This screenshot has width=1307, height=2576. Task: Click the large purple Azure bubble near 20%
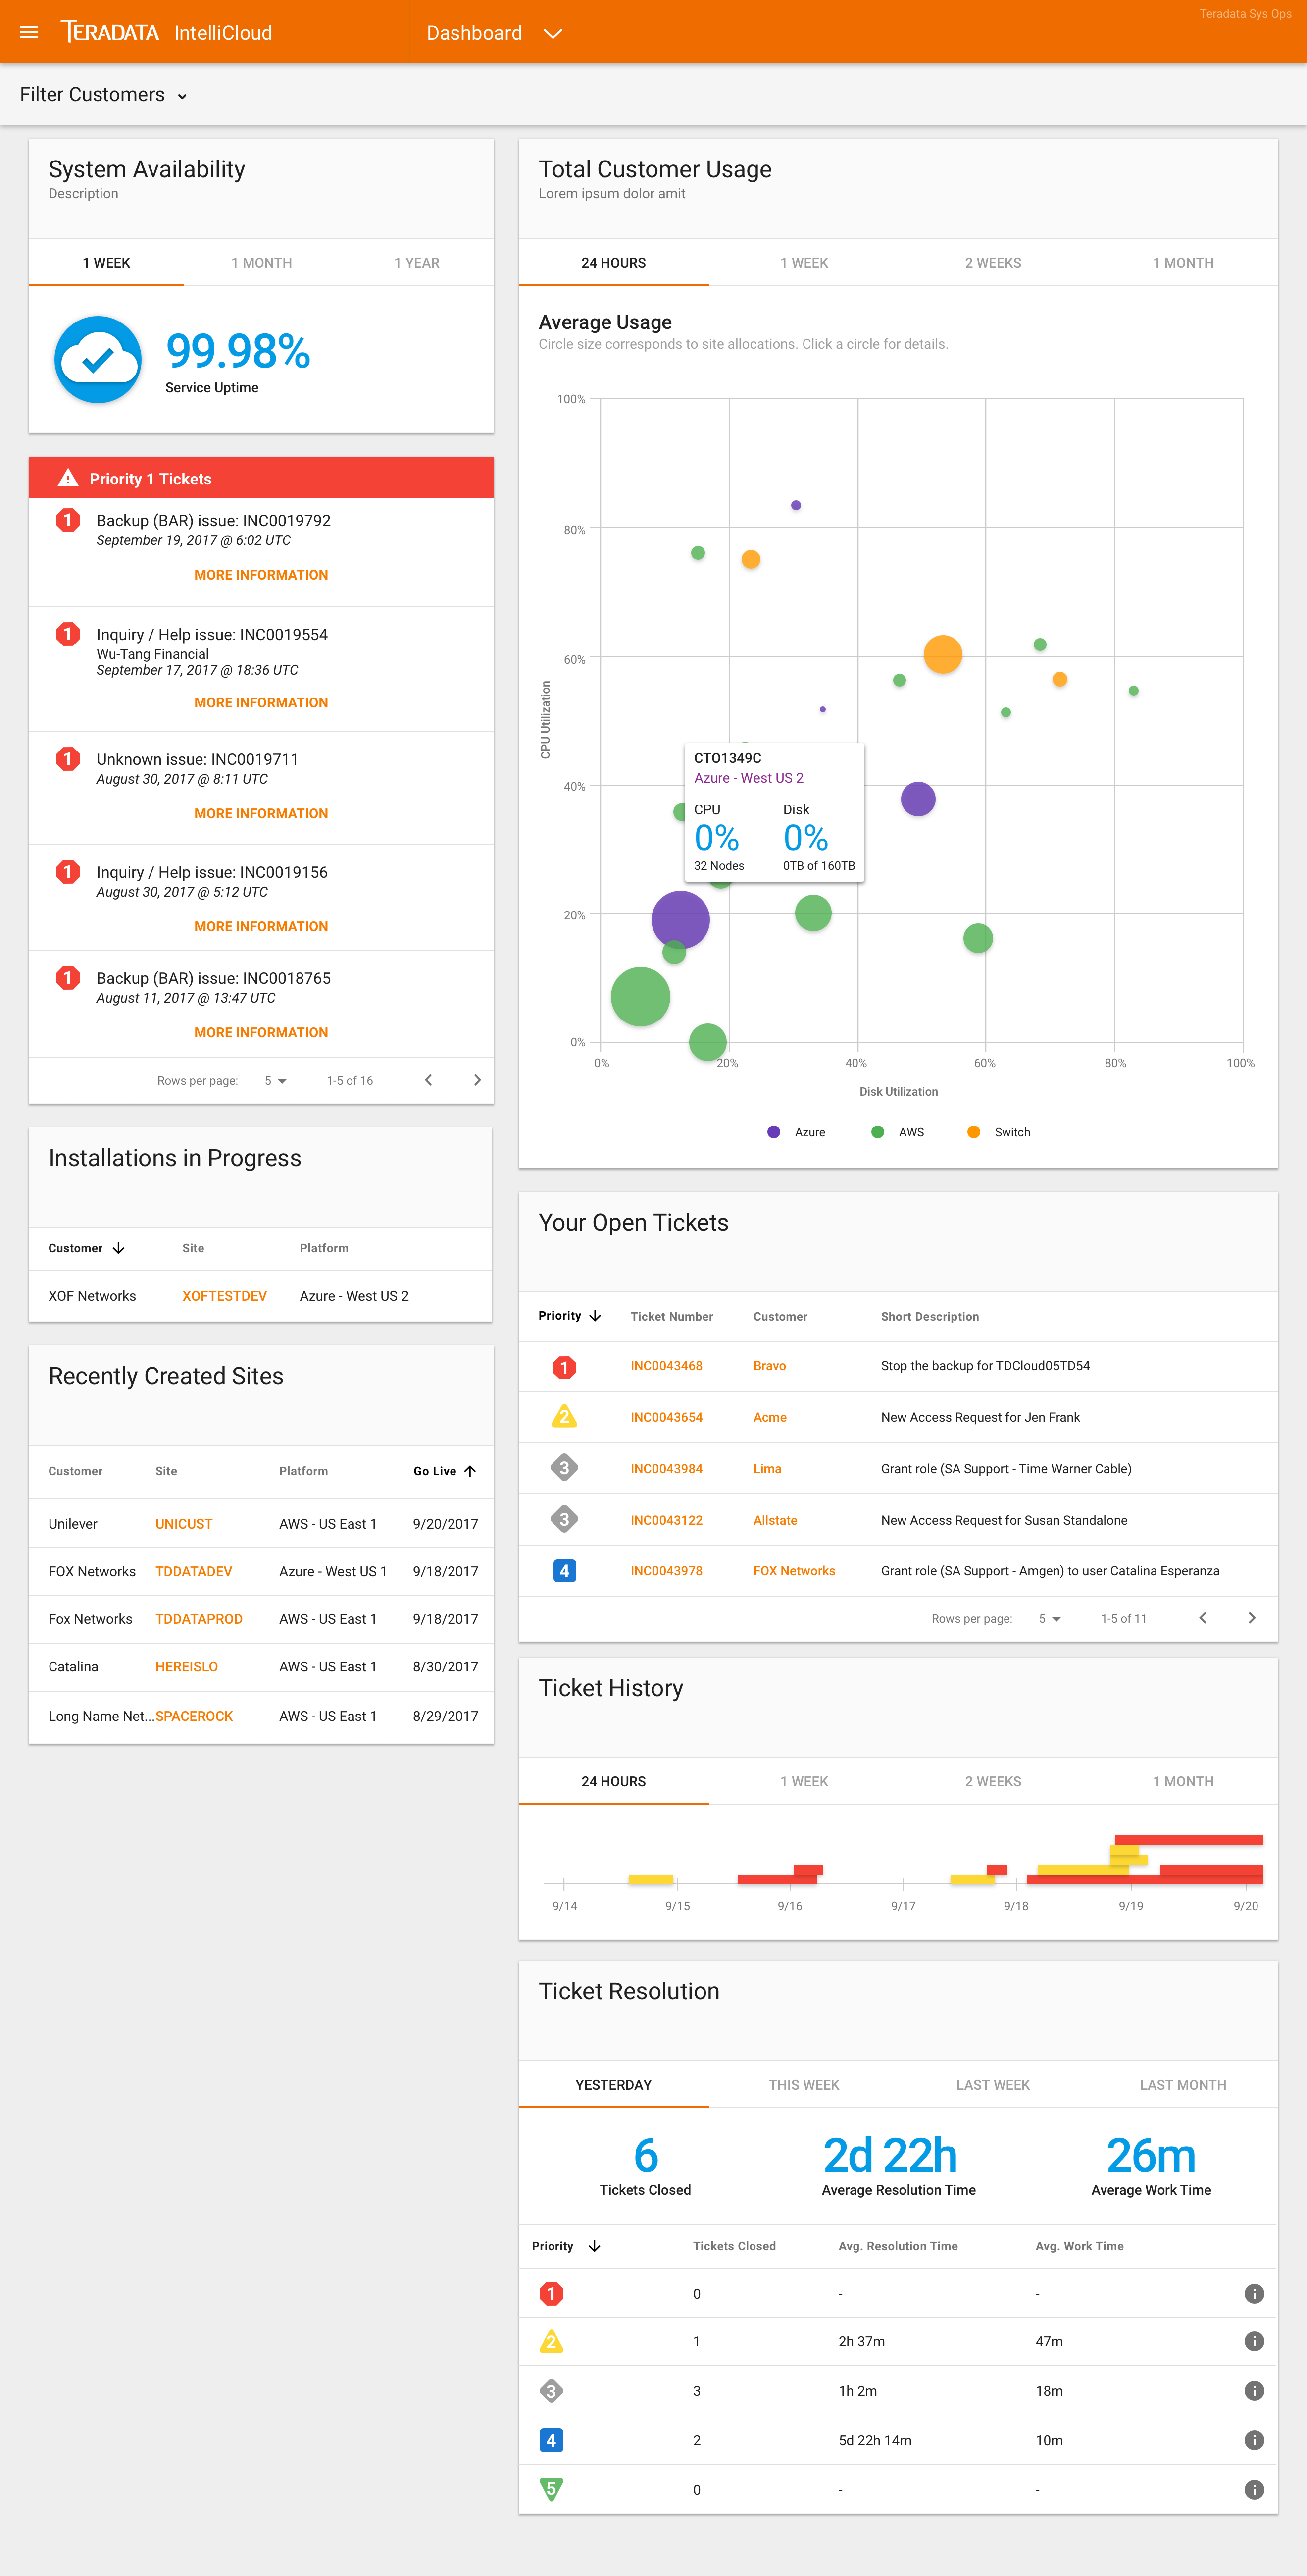[680, 920]
